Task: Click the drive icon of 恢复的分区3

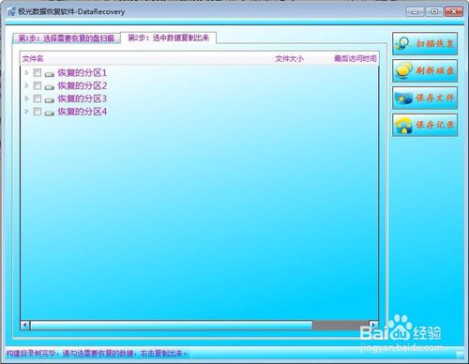Action: pyautogui.click(x=50, y=100)
